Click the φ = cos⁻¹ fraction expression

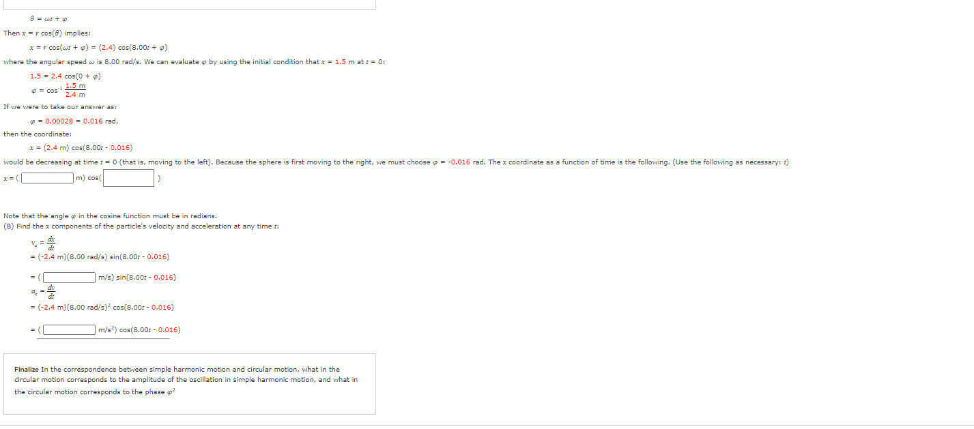(58, 89)
